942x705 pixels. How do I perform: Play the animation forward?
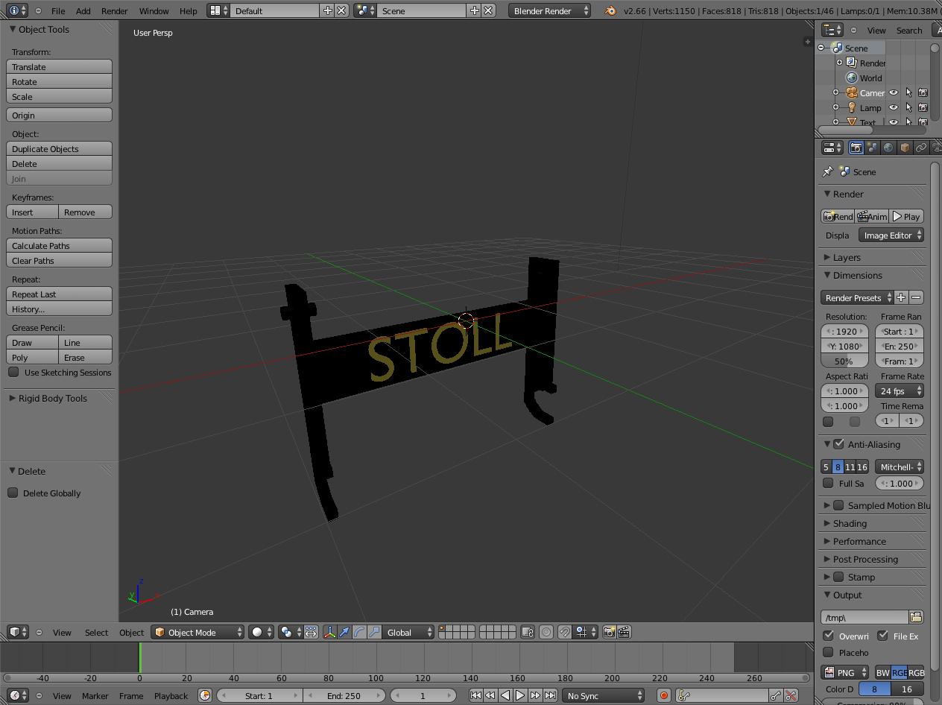point(520,695)
